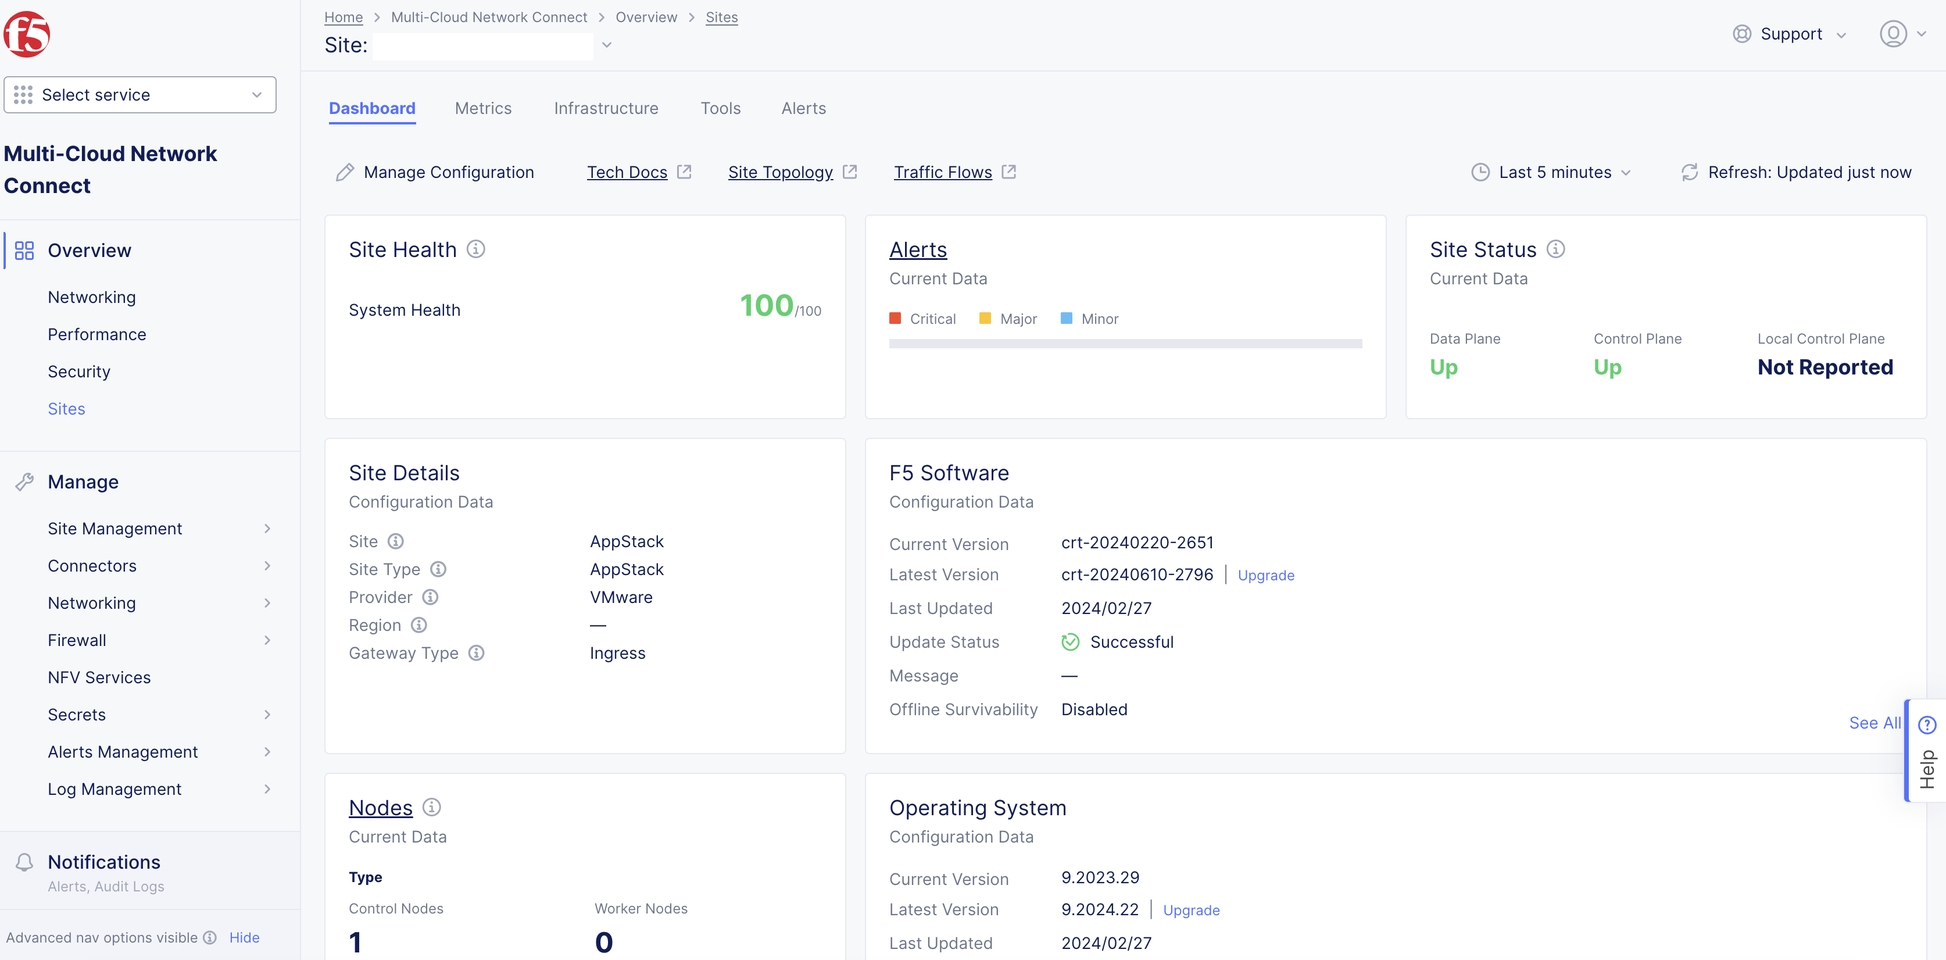
Task: Click the Help question mark icon
Action: (1927, 725)
